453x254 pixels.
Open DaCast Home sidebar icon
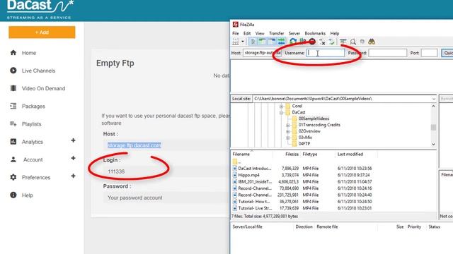tap(13, 53)
